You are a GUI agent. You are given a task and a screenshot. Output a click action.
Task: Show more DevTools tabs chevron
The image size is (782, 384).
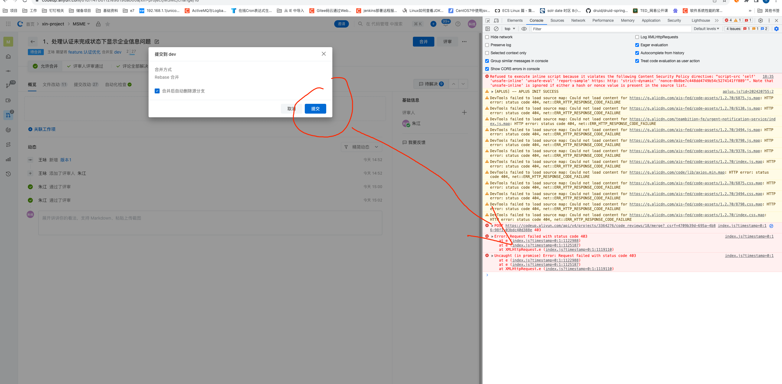point(716,21)
